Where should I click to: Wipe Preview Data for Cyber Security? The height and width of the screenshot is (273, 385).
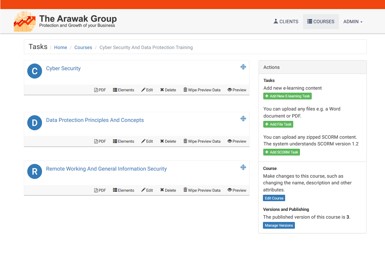[x=202, y=90]
